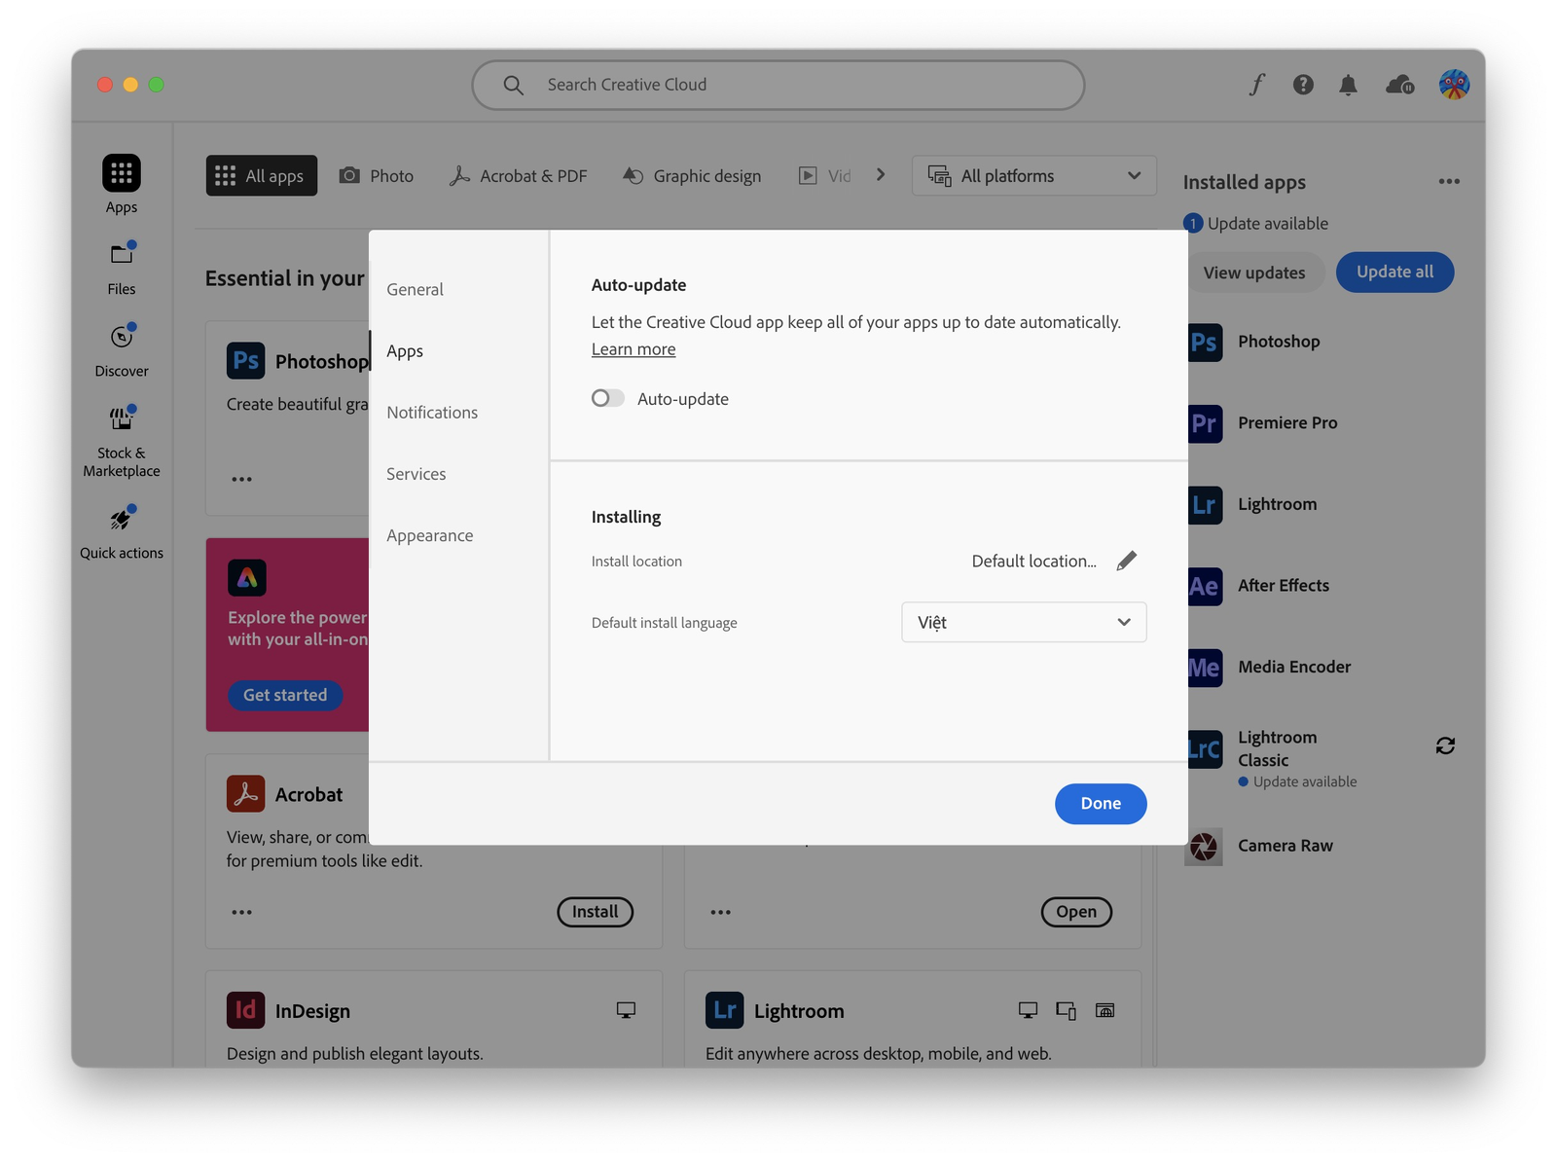The image size is (1557, 1162).
Task: Select Camera Raw icon in Installed apps
Action: tap(1204, 847)
